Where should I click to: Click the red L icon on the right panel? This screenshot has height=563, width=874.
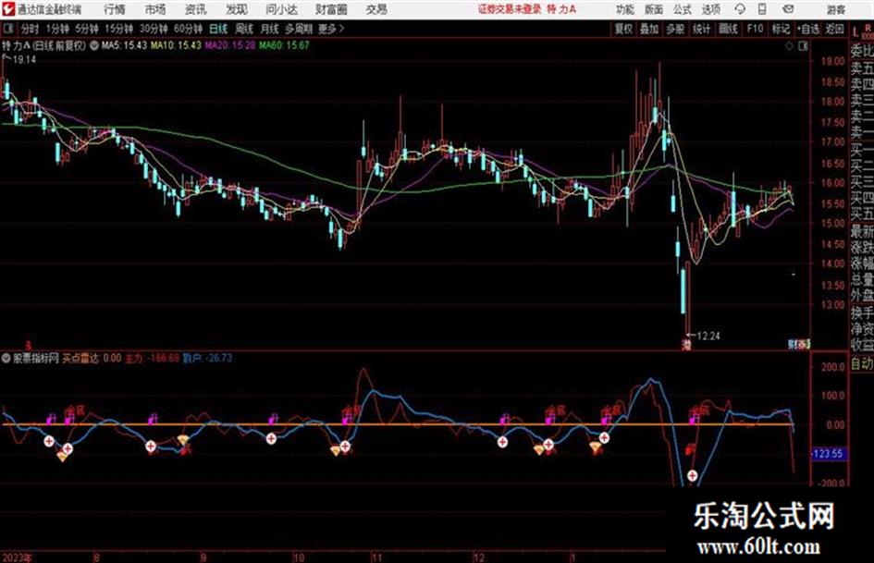856,32
